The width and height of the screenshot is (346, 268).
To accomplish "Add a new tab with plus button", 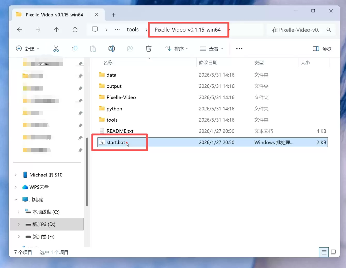I will [x=113, y=15].
